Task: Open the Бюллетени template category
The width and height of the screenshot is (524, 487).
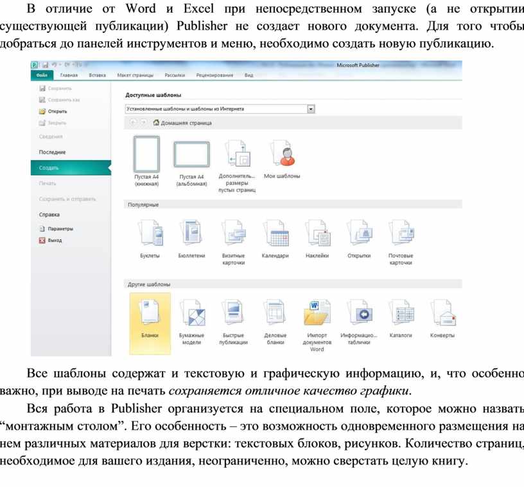Action: (191, 238)
